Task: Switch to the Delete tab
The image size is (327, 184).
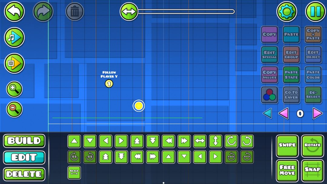Action: tap(24, 174)
